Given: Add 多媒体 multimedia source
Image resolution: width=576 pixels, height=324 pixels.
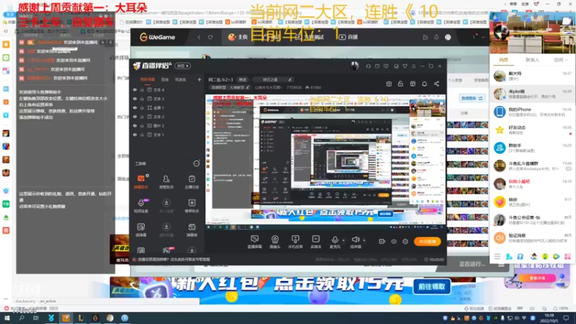Looking at the screenshot, I should 315,242.
